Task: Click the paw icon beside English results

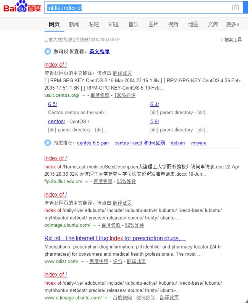Action: 48,51
